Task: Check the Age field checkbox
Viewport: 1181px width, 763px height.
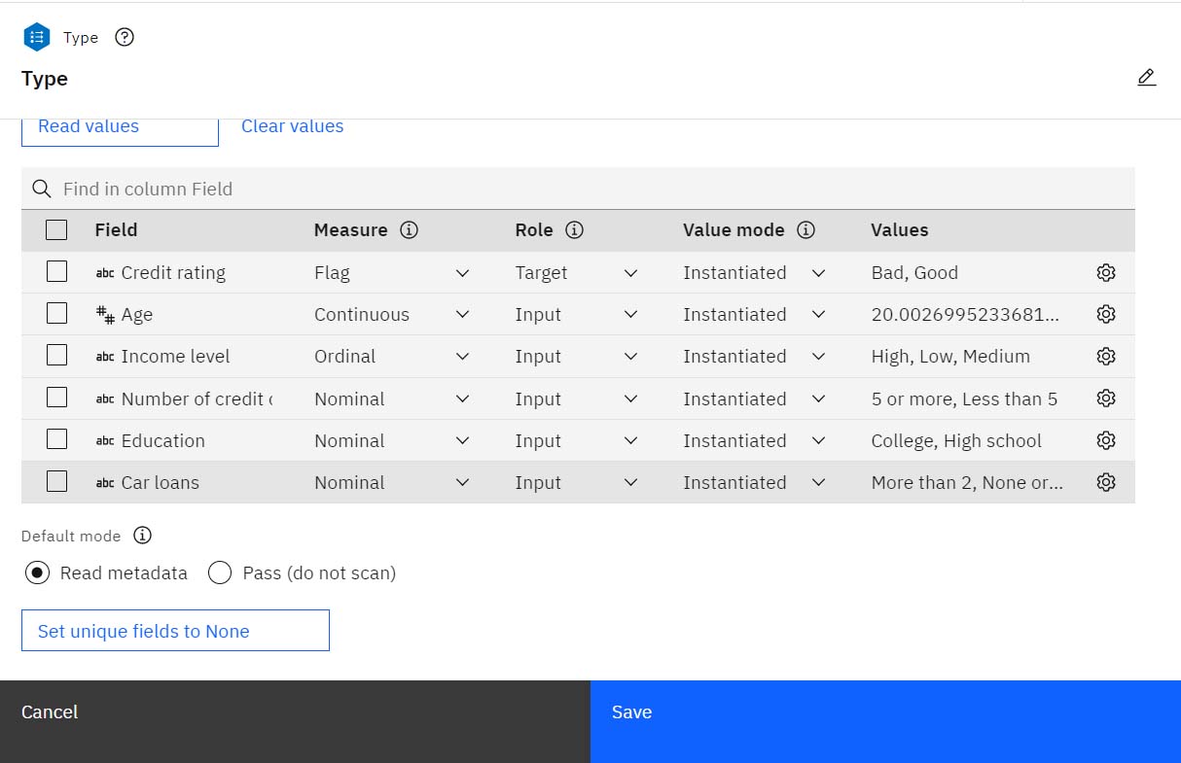Action: [56, 313]
